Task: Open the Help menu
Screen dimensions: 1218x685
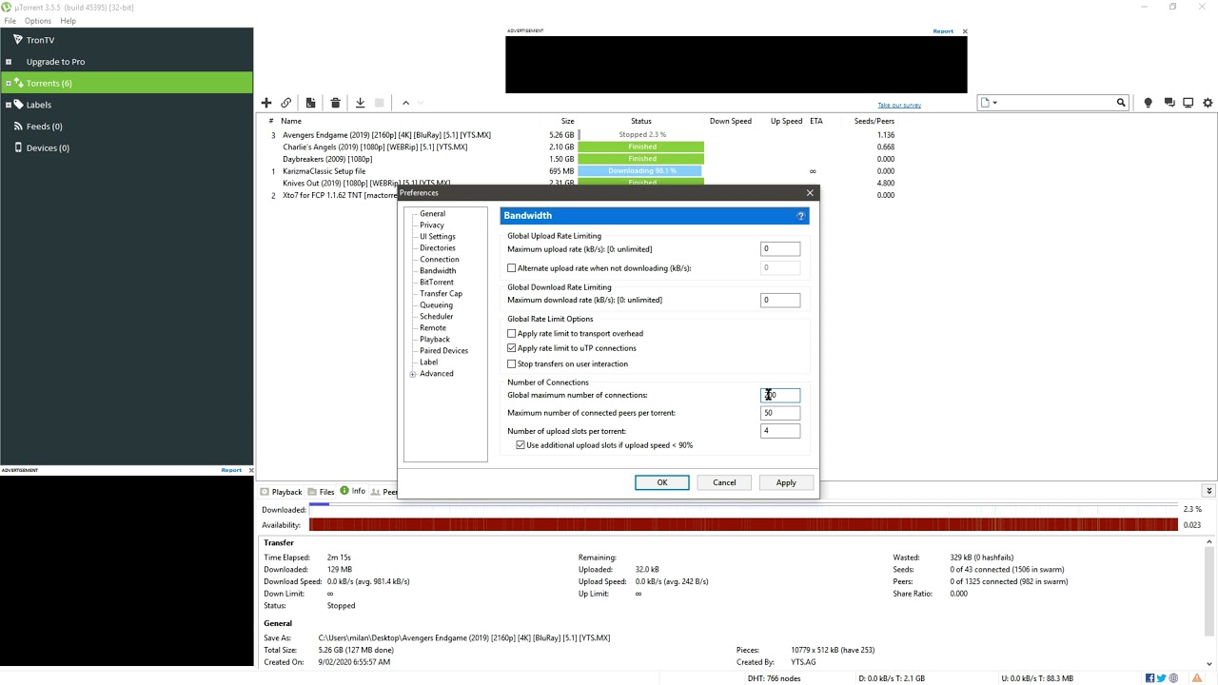Action: coord(68,21)
